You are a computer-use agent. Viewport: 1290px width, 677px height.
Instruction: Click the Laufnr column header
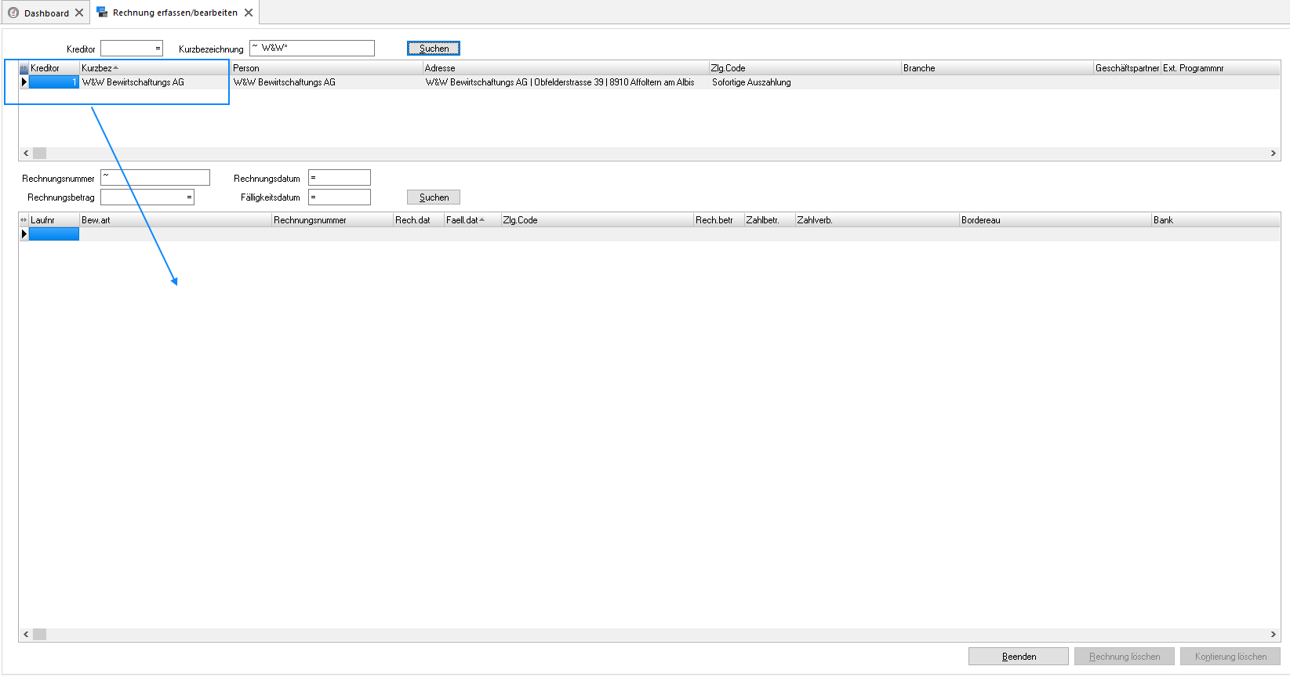click(x=54, y=220)
